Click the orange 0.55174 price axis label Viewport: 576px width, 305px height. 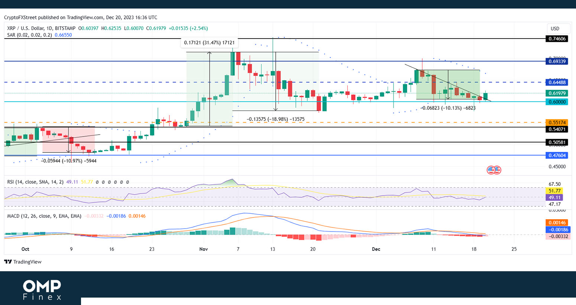click(x=557, y=122)
